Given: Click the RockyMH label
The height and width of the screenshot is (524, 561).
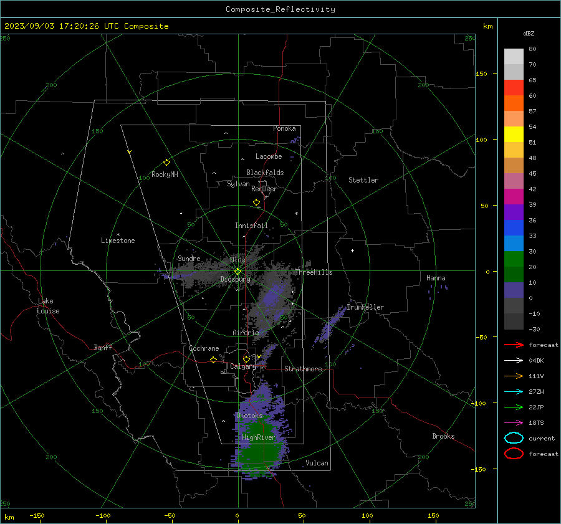Looking at the screenshot, I should tap(165, 174).
